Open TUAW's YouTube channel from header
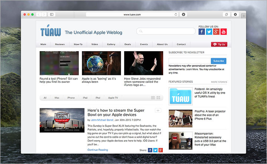The height and width of the screenshot is (164, 267). 224,32
